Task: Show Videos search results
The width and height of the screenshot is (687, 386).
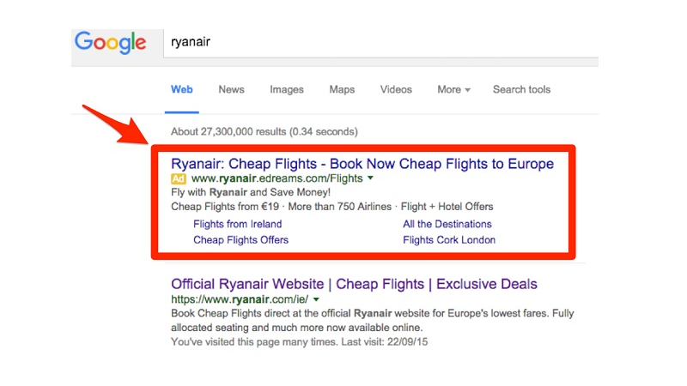Action: pyautogui.click(x=396, y=89)
